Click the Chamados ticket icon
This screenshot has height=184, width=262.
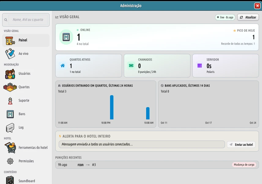click(131, 66)
